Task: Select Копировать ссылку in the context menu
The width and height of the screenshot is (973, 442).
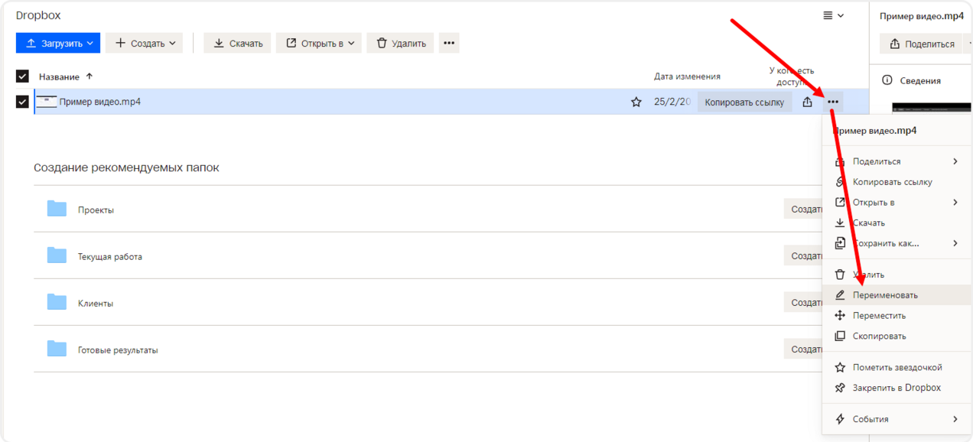Action: pyautogui.click(x=897, y=182)
